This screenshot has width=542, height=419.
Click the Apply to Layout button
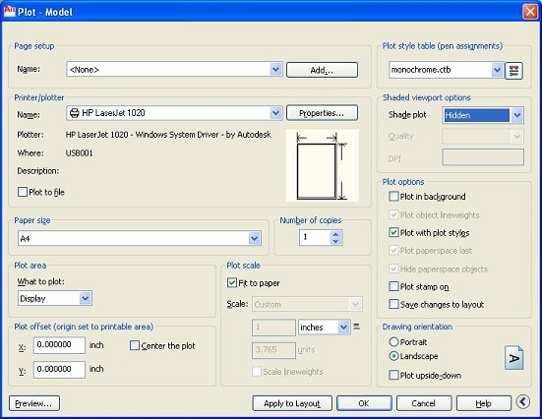click(292, 403)
